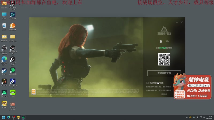The height and width of the screenshot is (120, 214).
Task: Select the OBS shortcut desktop icon
Action: click(x=4, y=50)
